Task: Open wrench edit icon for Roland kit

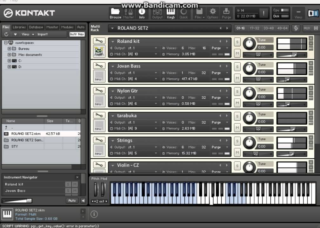Action: point(99,41)
